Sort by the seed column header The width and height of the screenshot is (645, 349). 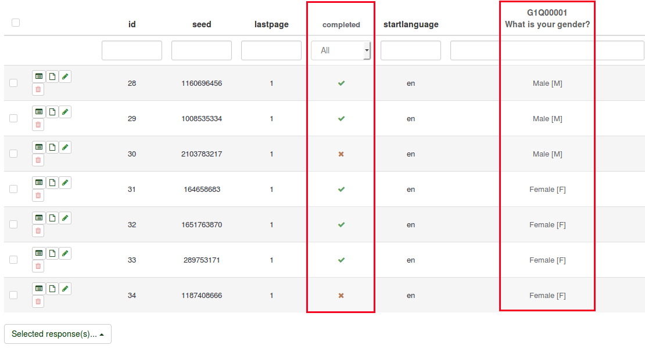tap(202, 24)
